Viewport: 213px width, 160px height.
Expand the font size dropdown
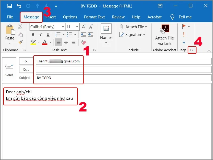coord(77,27)
